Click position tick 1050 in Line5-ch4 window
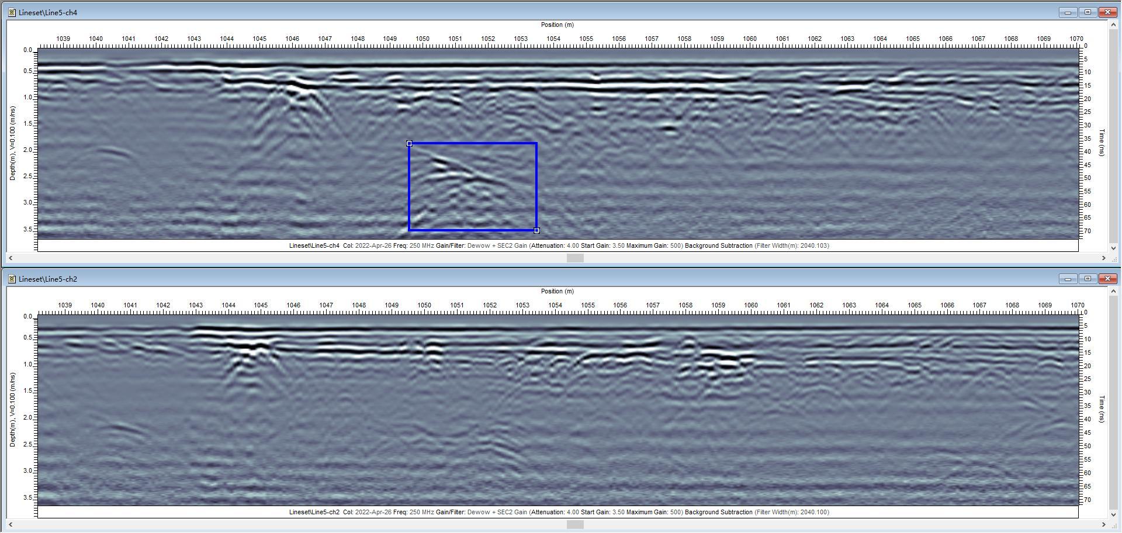Image resolution: width=1122 pixels, height=533 pixels. point(423,39)
